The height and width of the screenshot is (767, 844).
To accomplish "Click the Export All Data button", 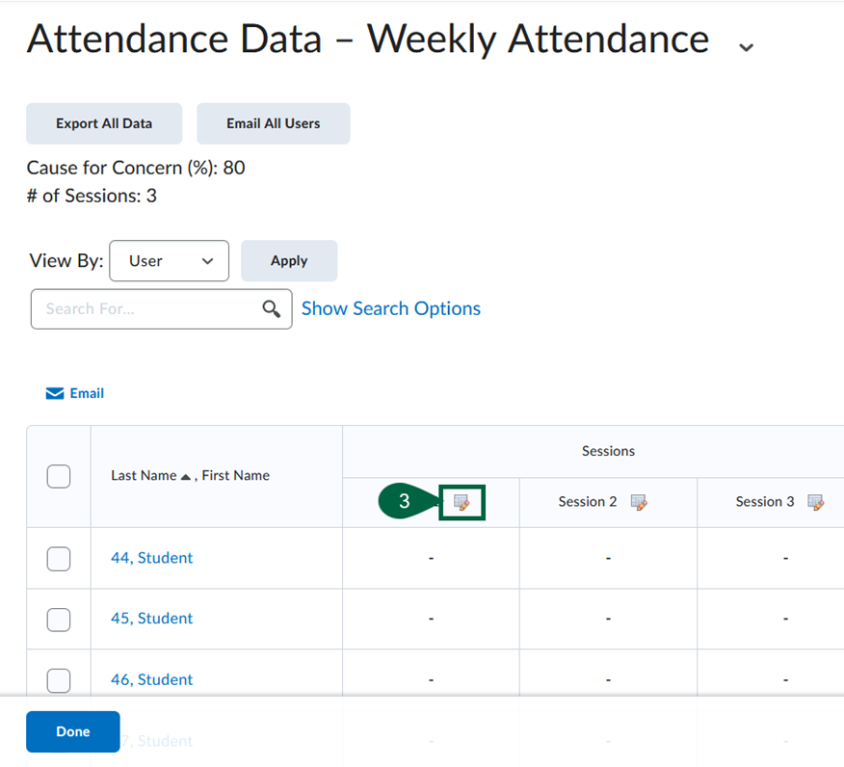I will pyautogui.click(x=104, y=123).
